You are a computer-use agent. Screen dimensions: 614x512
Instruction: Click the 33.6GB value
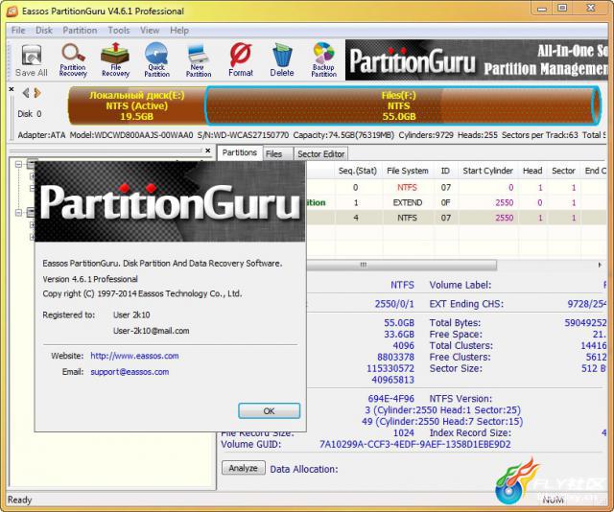point(399,335)
